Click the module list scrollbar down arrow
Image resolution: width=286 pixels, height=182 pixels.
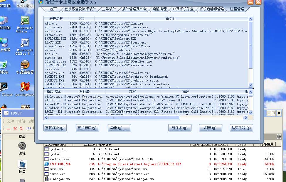(x=250, y=113)
